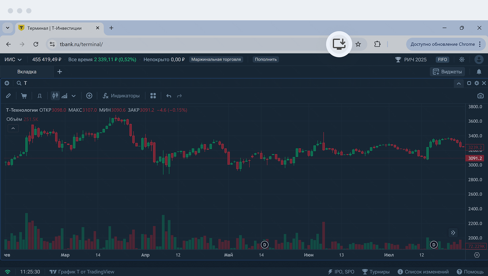Click the chart layout grid icon
This screenshot has height=276, width=488.
[153, 96]
